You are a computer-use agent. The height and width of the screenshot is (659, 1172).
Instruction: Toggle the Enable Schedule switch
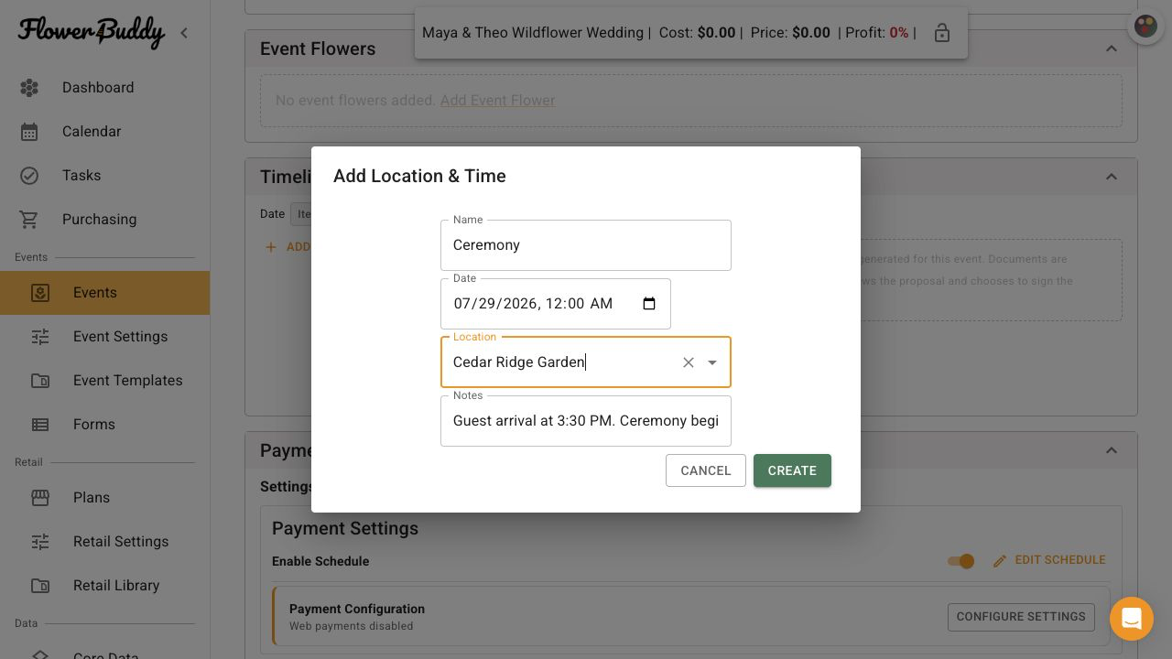pyautogui.click(x=961, y=561)
